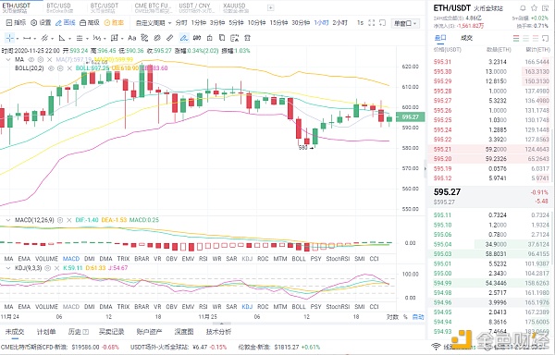Click the 指标 indicators button
The height and width of the screenshot is (355, 555).
pos(17,22)
